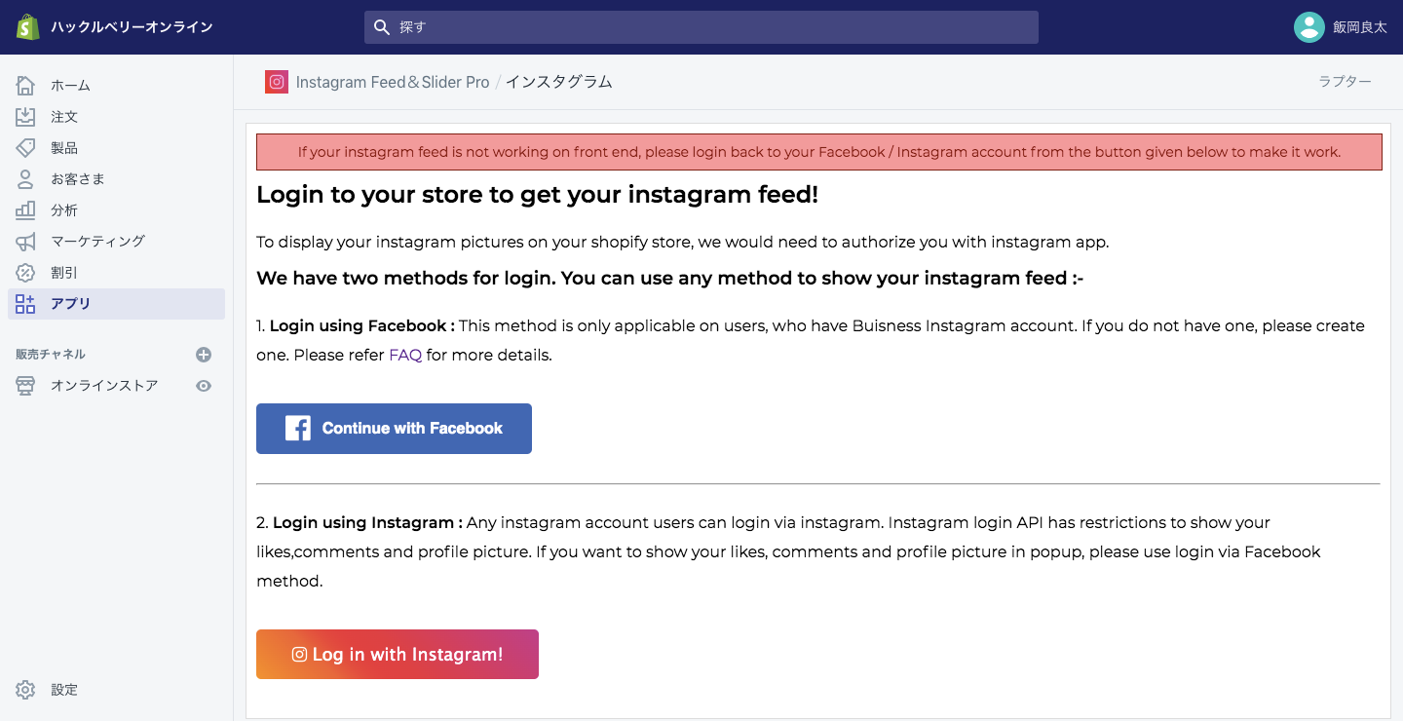Image resolution: width=1403 pixels, height=721 pixels.
Task: Click "We have two methods for login" text
Action: 670,279
